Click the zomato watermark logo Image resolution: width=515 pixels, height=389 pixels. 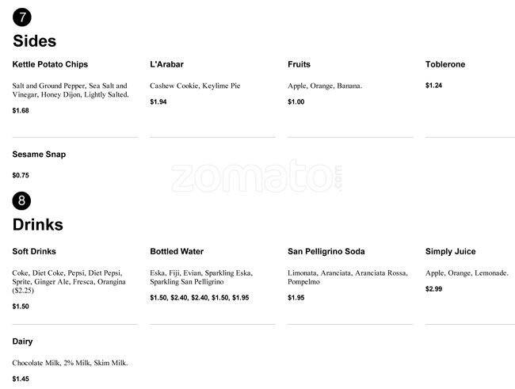coord(257,176)
